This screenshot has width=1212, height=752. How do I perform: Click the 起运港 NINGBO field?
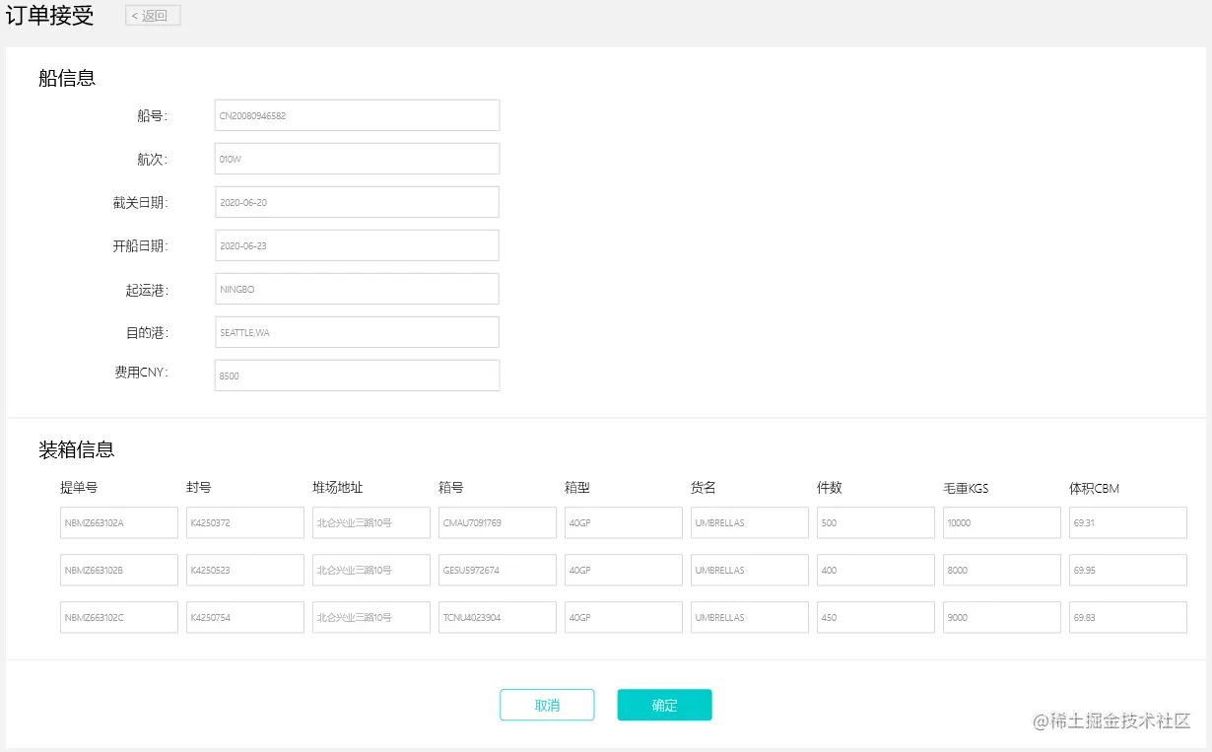tap(357, 289)
